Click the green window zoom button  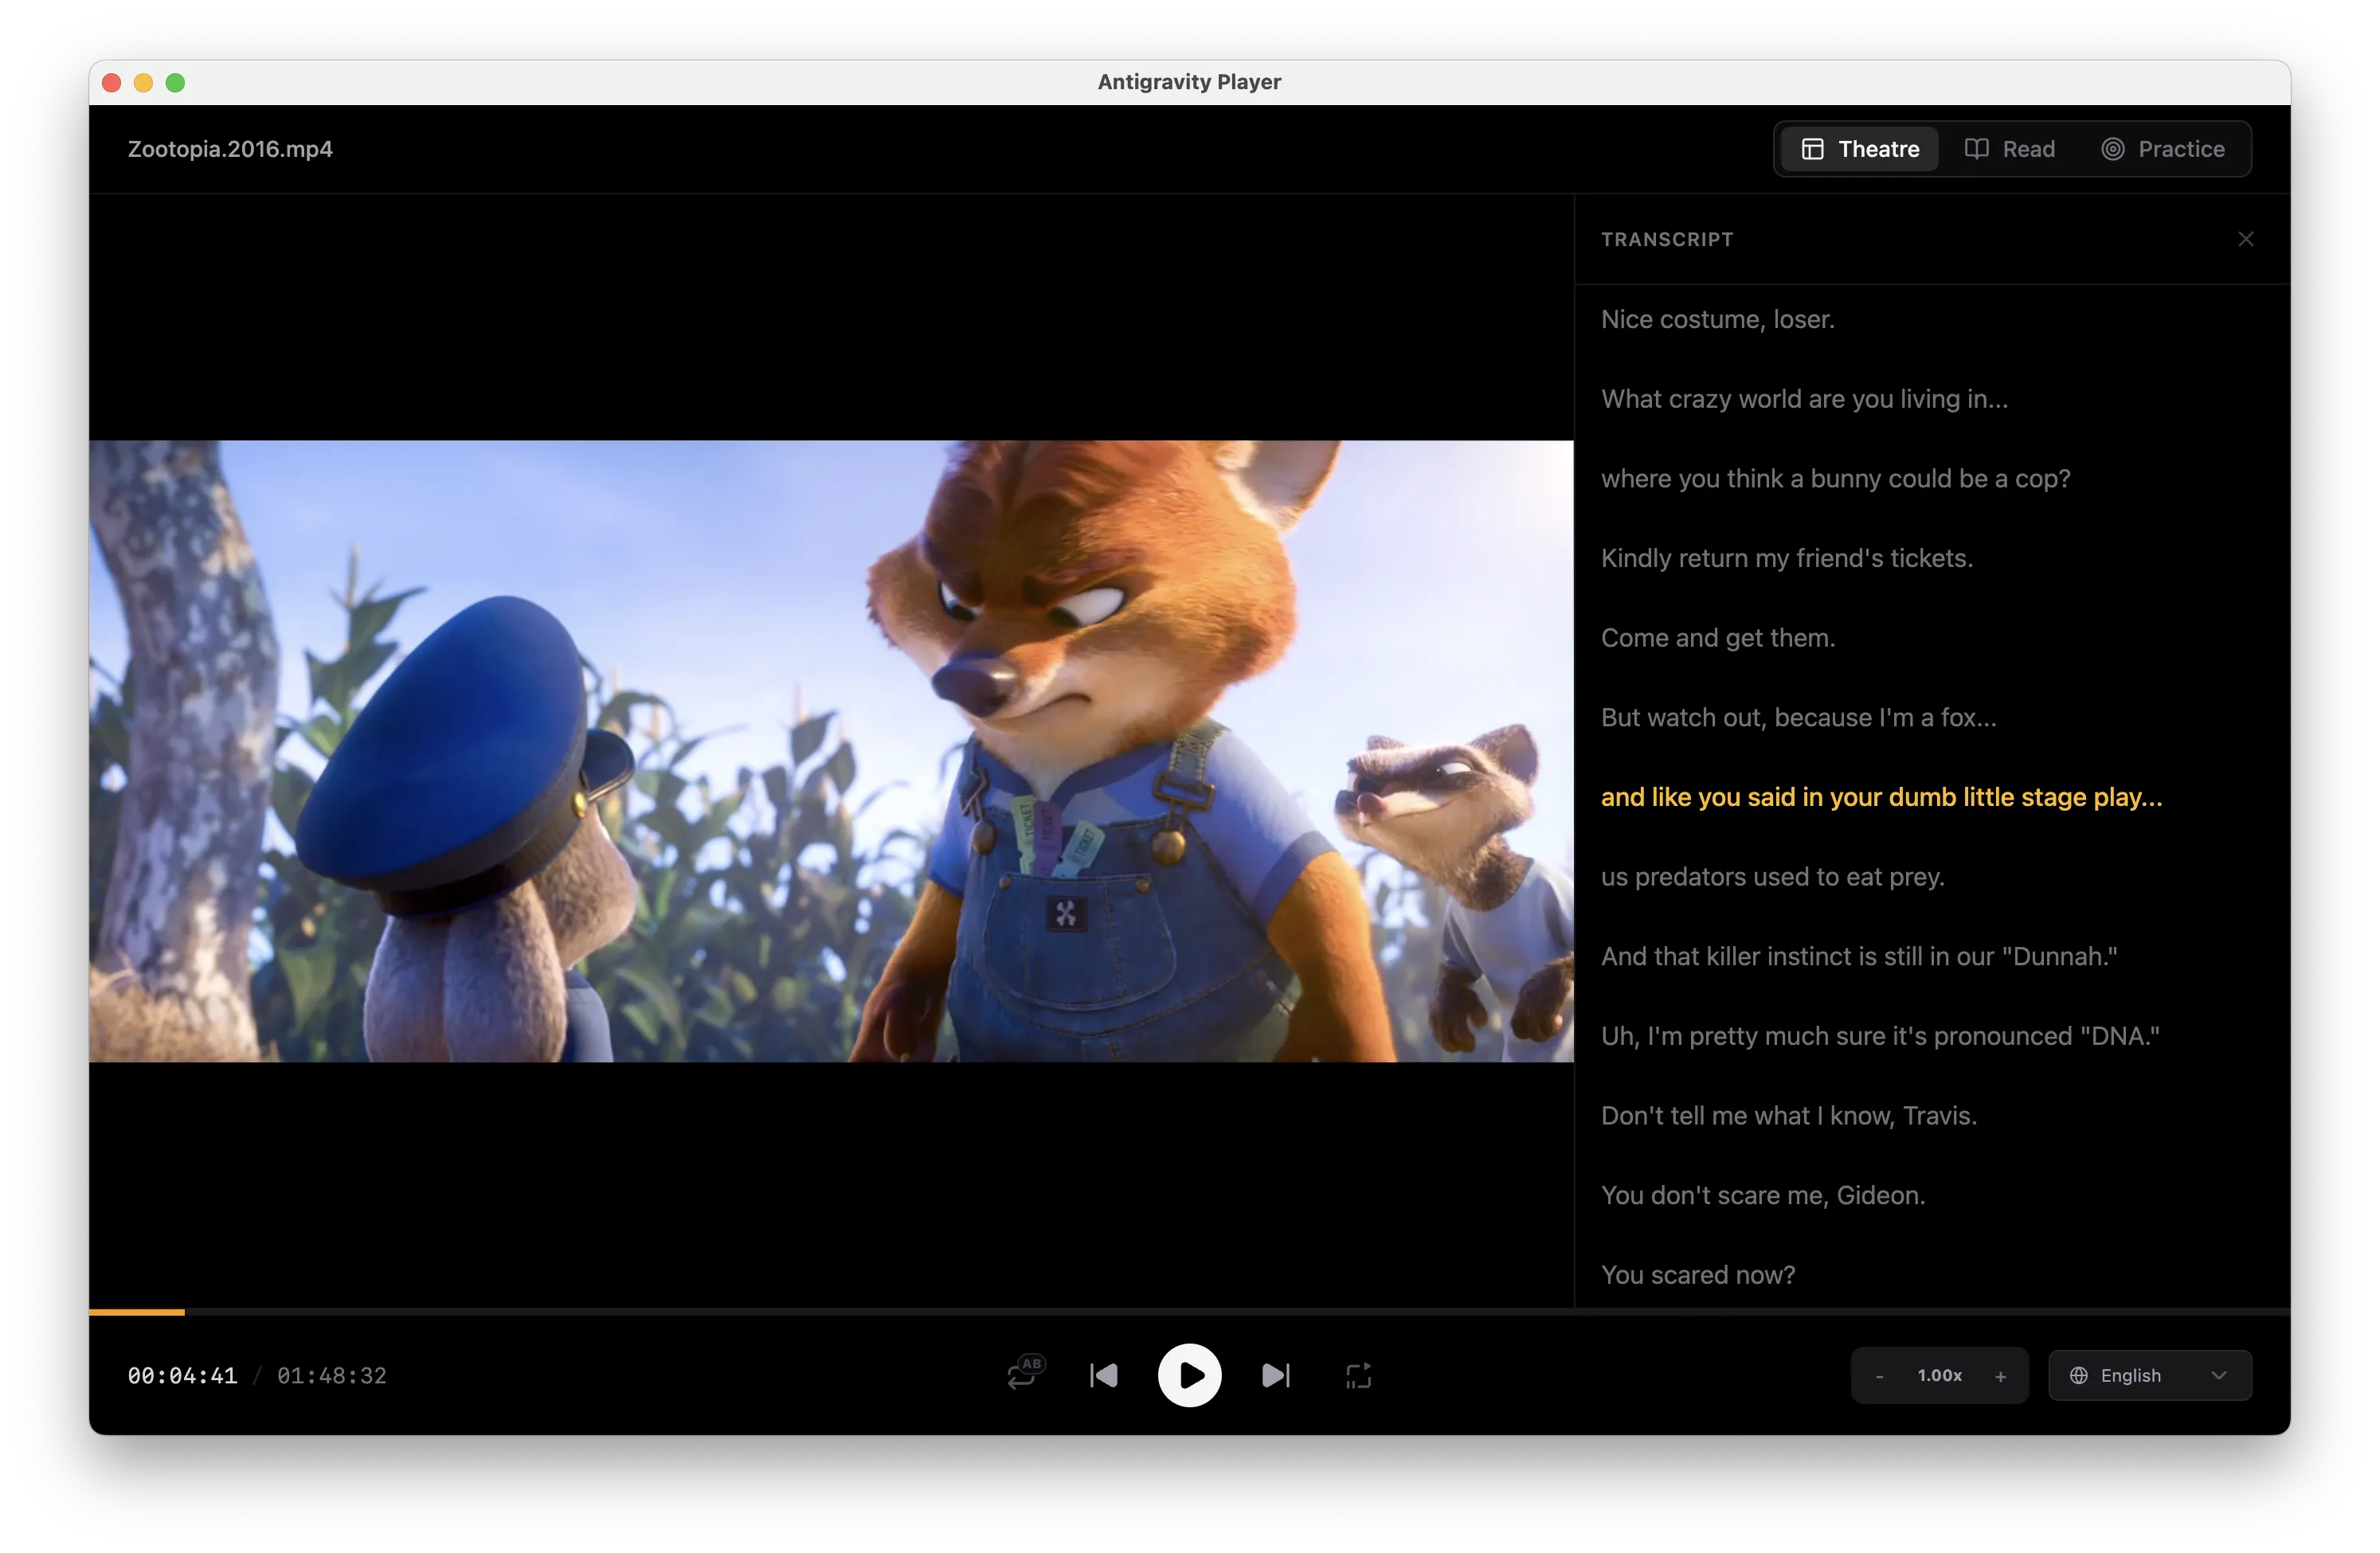click(175, 83)
